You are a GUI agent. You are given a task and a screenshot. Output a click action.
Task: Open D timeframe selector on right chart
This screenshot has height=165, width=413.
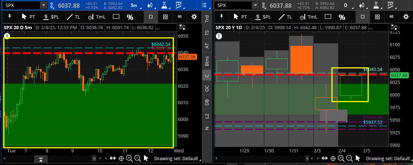pyautogui.click(x=347, y=5)
